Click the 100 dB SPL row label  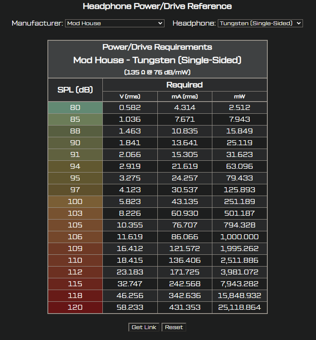75,201
